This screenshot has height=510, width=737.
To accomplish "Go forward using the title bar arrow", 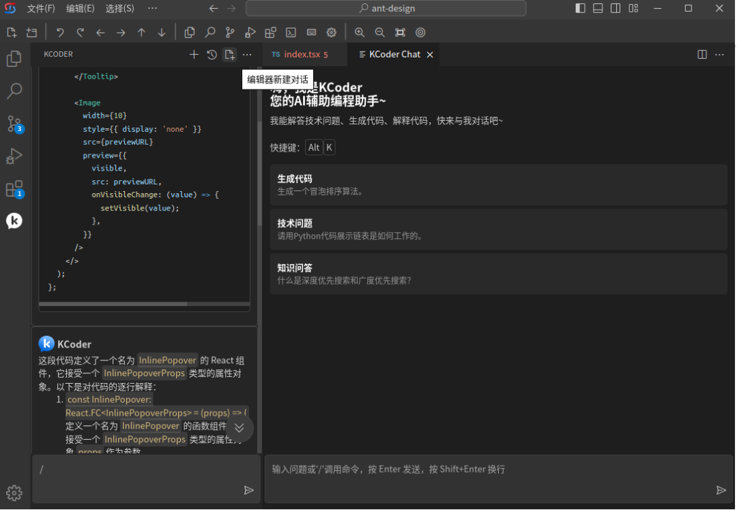I will (231, 8).
